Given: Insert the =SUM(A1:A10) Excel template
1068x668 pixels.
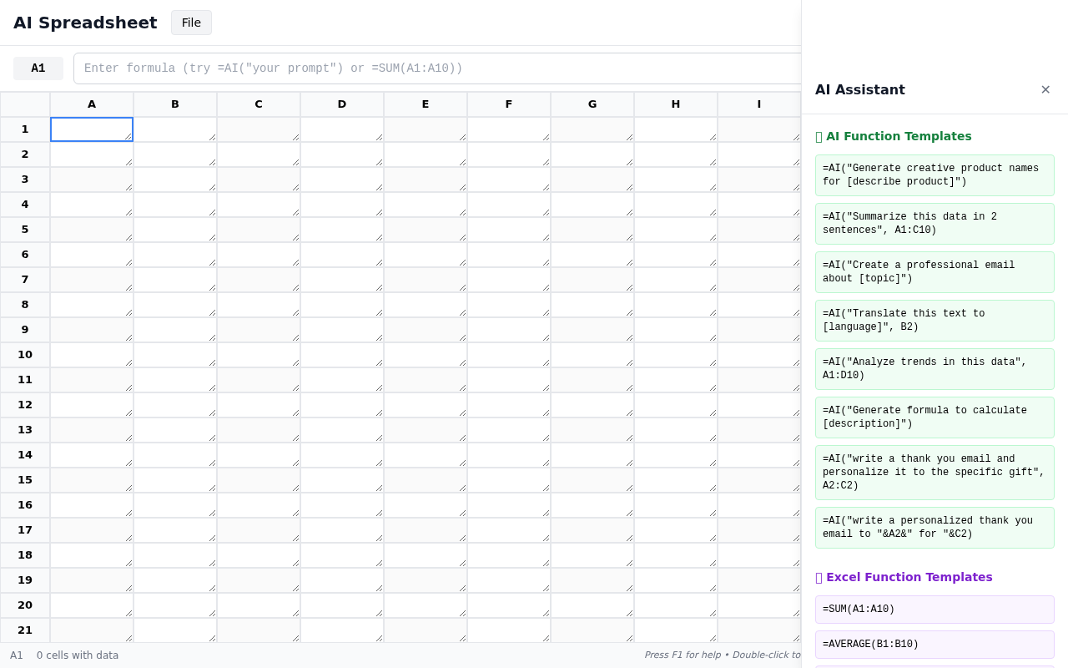Looking at the screenshot, I should pos(934,610).
